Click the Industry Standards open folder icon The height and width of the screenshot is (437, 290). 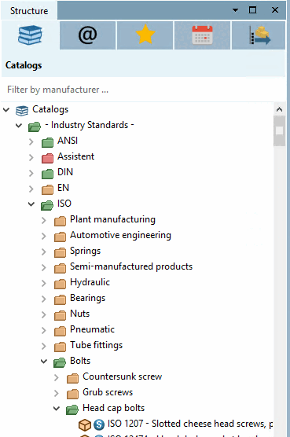coord(35,127)
